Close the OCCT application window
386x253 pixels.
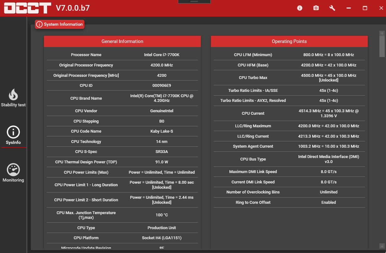coord(381,8)
